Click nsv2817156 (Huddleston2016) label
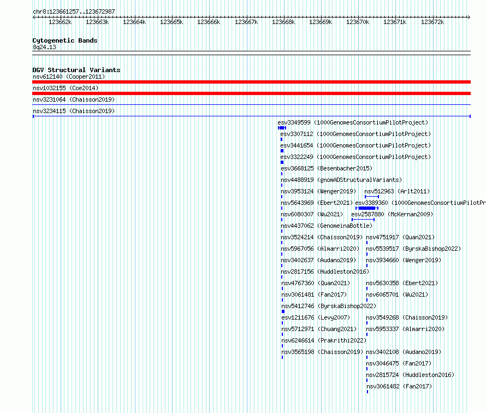486x413 pixels. point(325,272)
